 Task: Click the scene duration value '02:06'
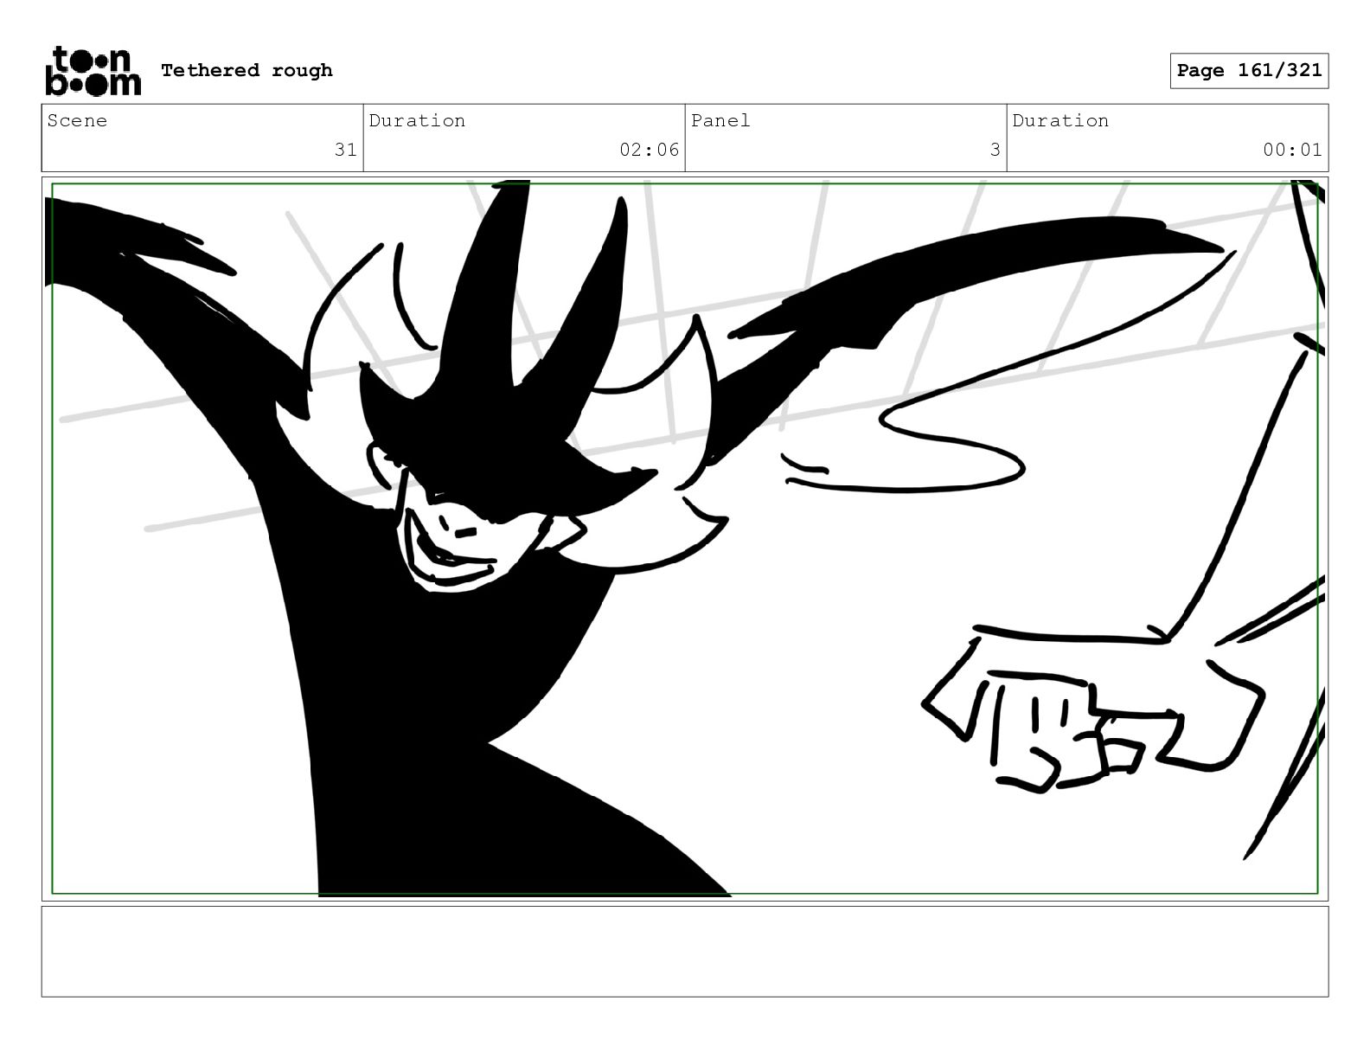pyautogui.click(x=649, y=150)
